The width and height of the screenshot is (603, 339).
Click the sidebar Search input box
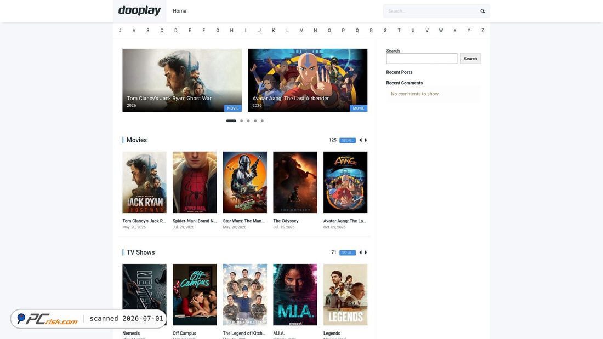422,59
